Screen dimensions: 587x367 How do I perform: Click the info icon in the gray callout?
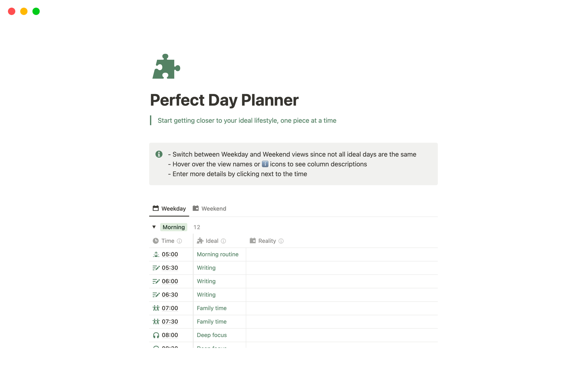159,154
